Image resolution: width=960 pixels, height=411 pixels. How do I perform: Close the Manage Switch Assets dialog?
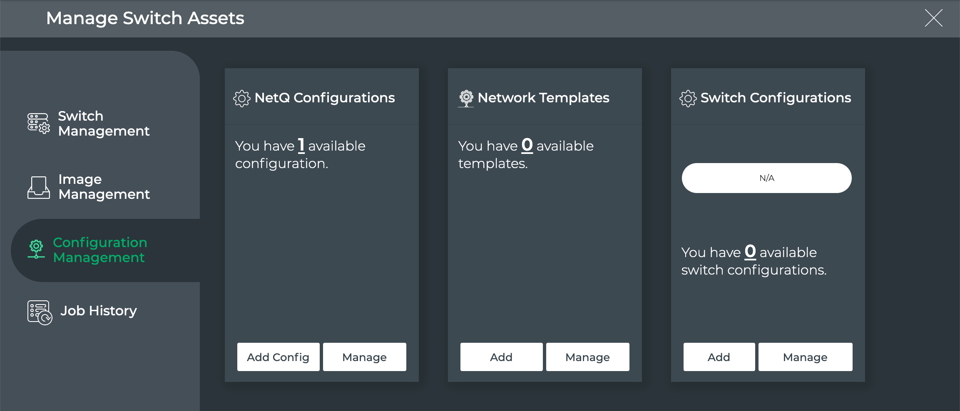pyautogui.click(x=933, y=18)
